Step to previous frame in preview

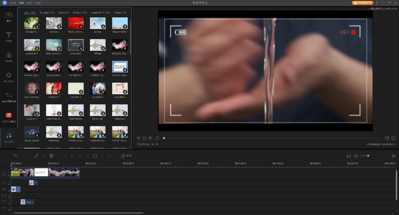click(138, 138)
